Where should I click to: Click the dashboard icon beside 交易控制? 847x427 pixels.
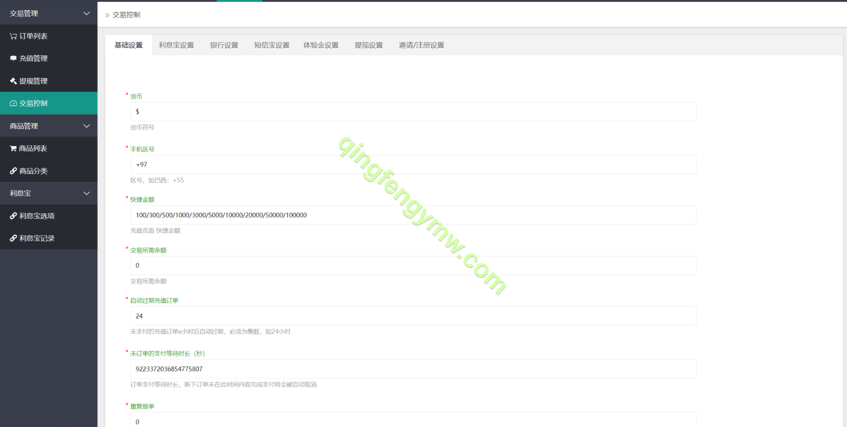(x=13, y=103)
